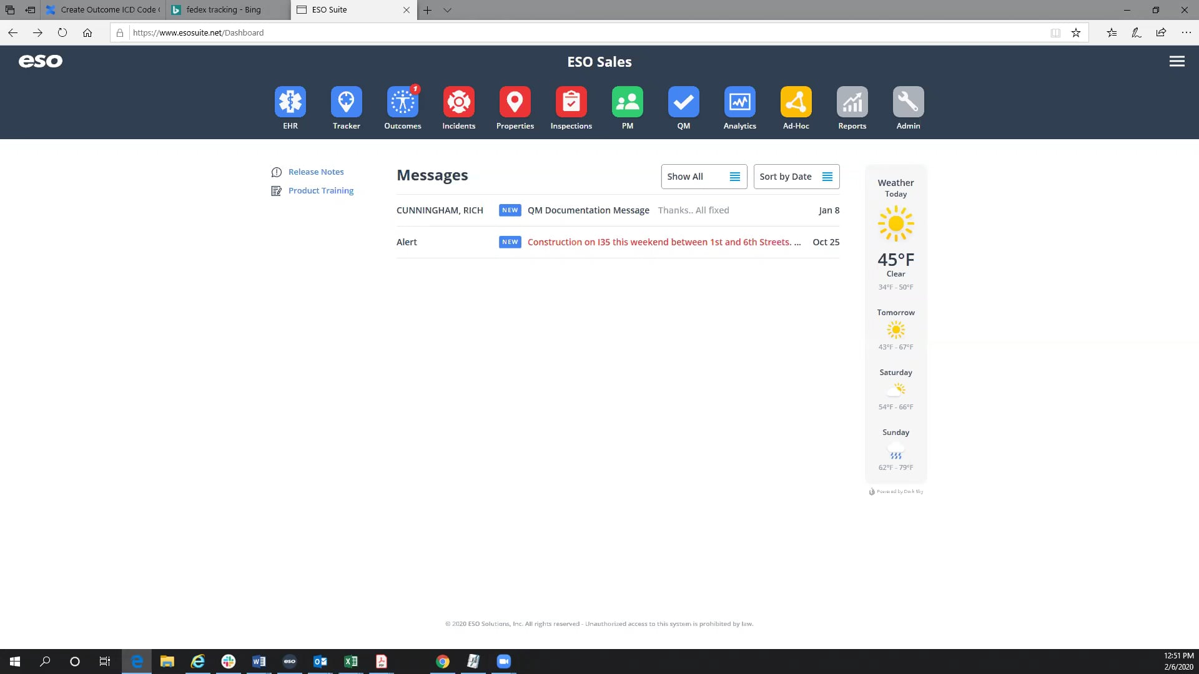Image resolution: width=1199 pixels, height=674 pixels.
Task: Open Windows taskbar search
Action: pyautogui.click(x=45, y=662)
